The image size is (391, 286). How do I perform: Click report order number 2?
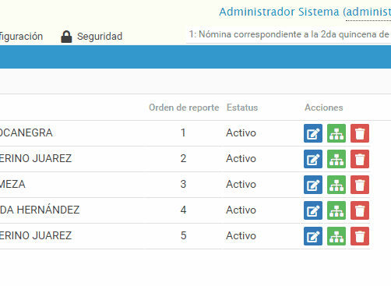pos(183,158)
